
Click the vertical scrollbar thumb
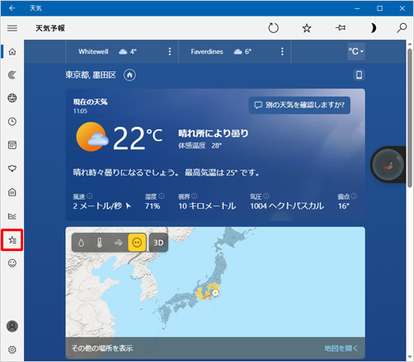tap(410, 118)
